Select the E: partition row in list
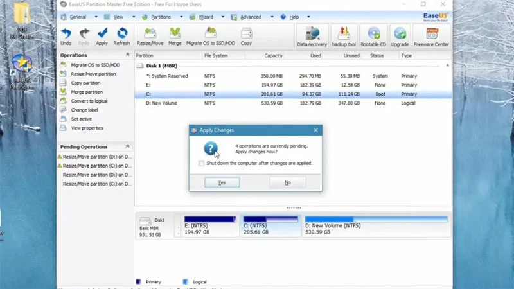Viewport: 514px width, 289px height. tap(293, 85)
